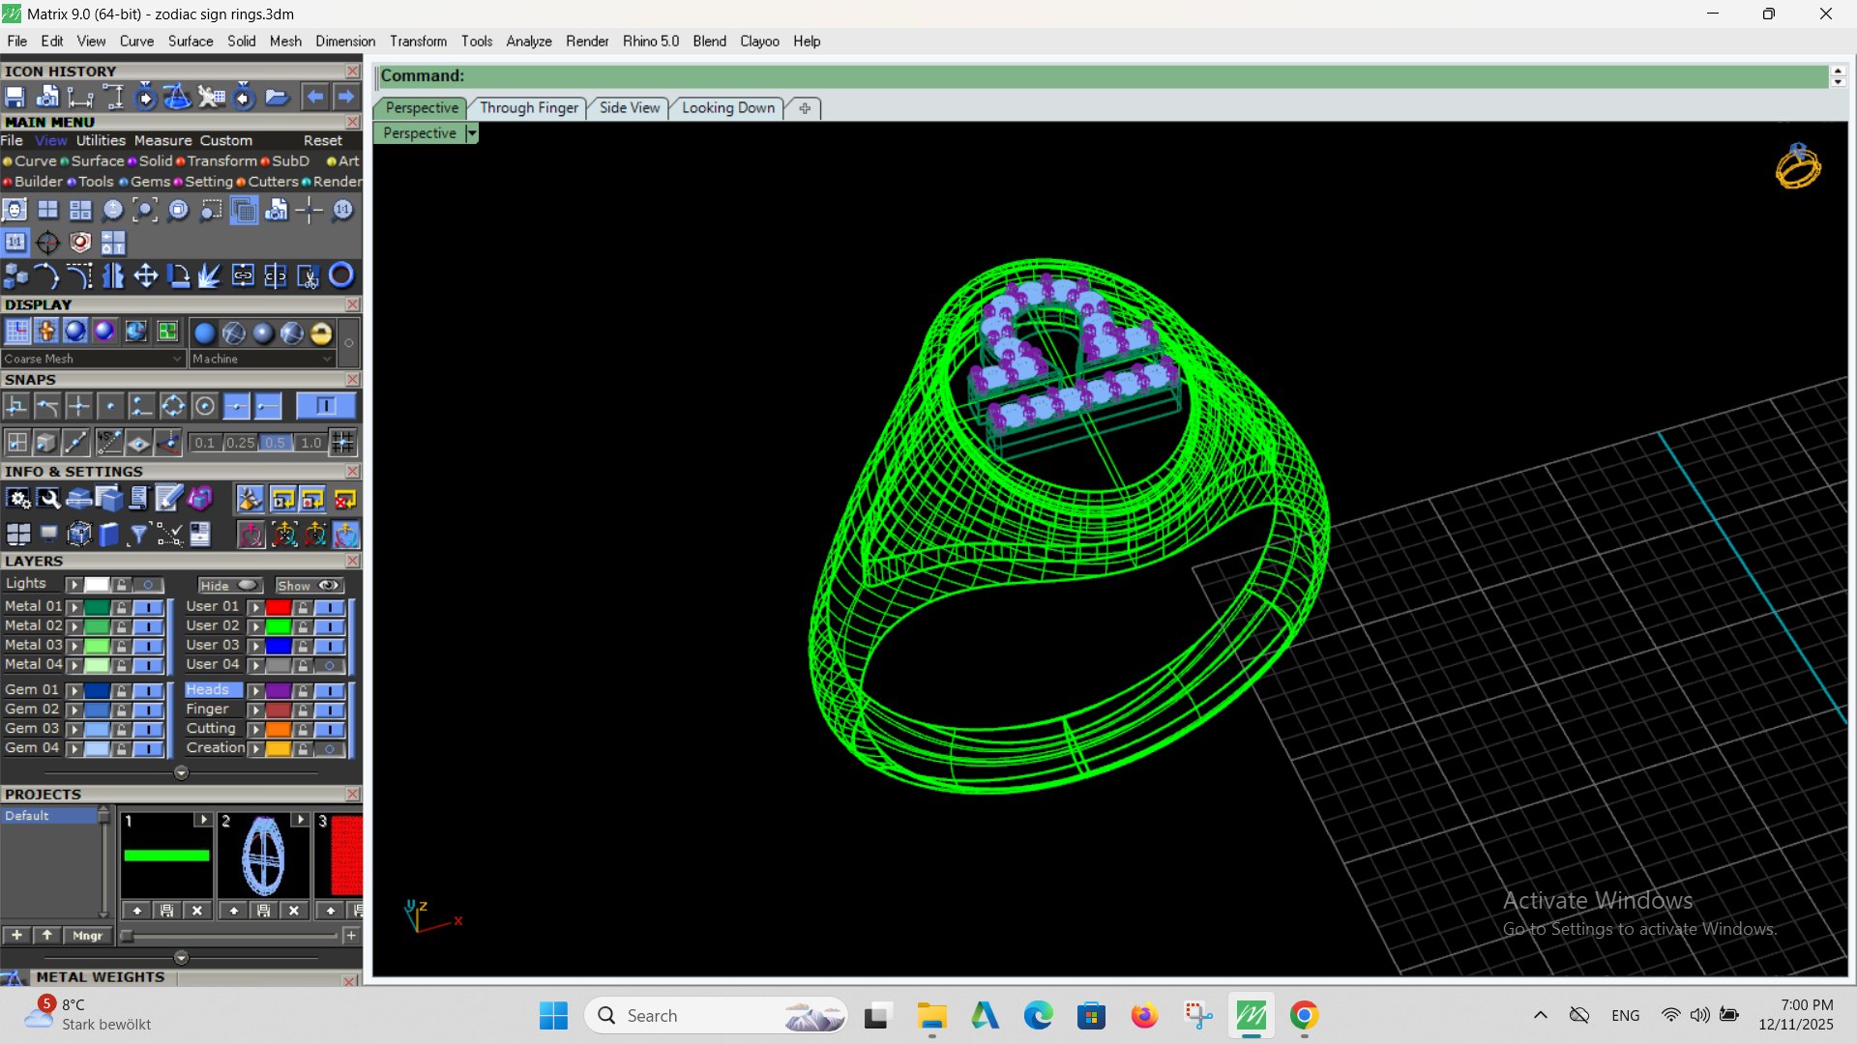Image resolution: width=1857 pixels, height=1044 pixels.
Task: Toggle visibility of the Creation layer
Action: coord(330,749)
